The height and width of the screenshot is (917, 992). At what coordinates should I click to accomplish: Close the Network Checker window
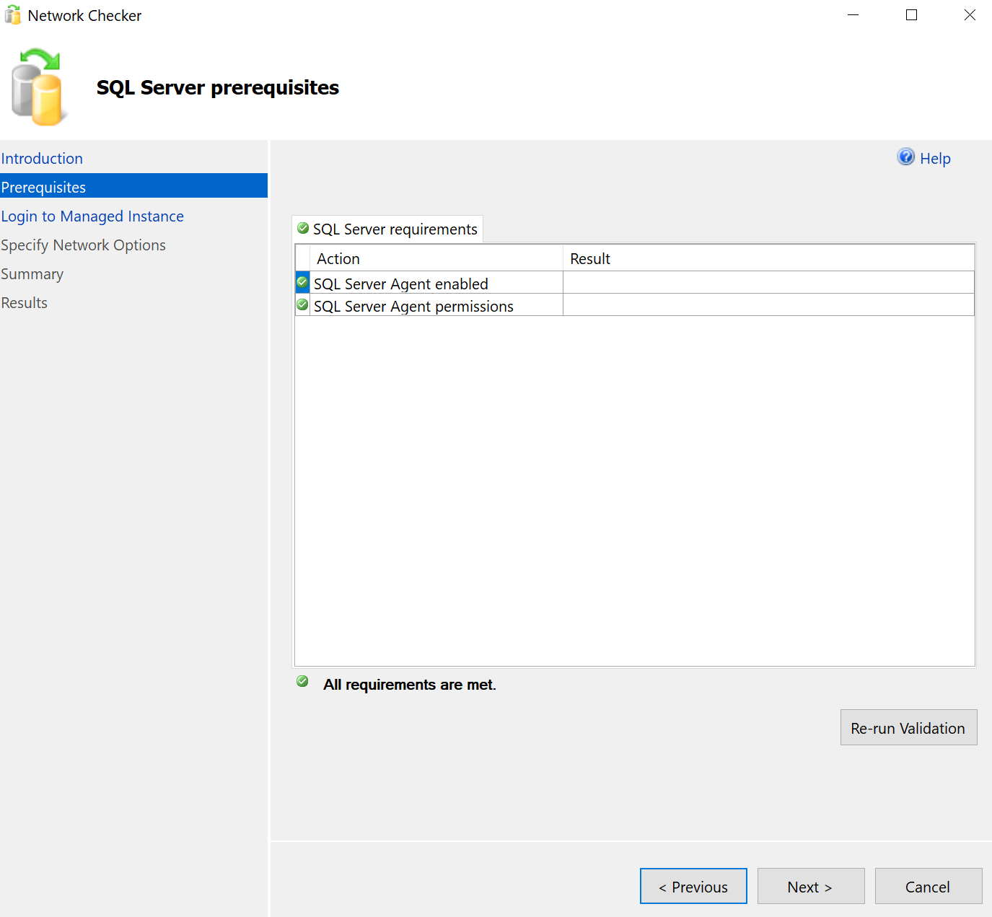pos(970,15)
